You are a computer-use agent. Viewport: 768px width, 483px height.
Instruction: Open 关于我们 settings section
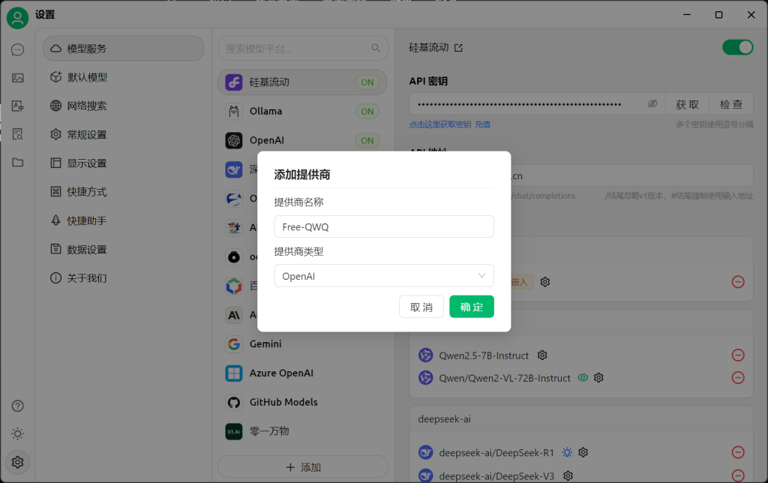click(124, 278)
